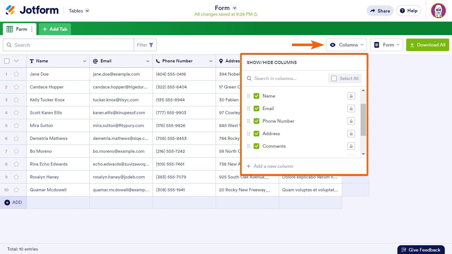Star the Quamar Mcdowell row
Screen dimensions: 452x254
point(16,190)
